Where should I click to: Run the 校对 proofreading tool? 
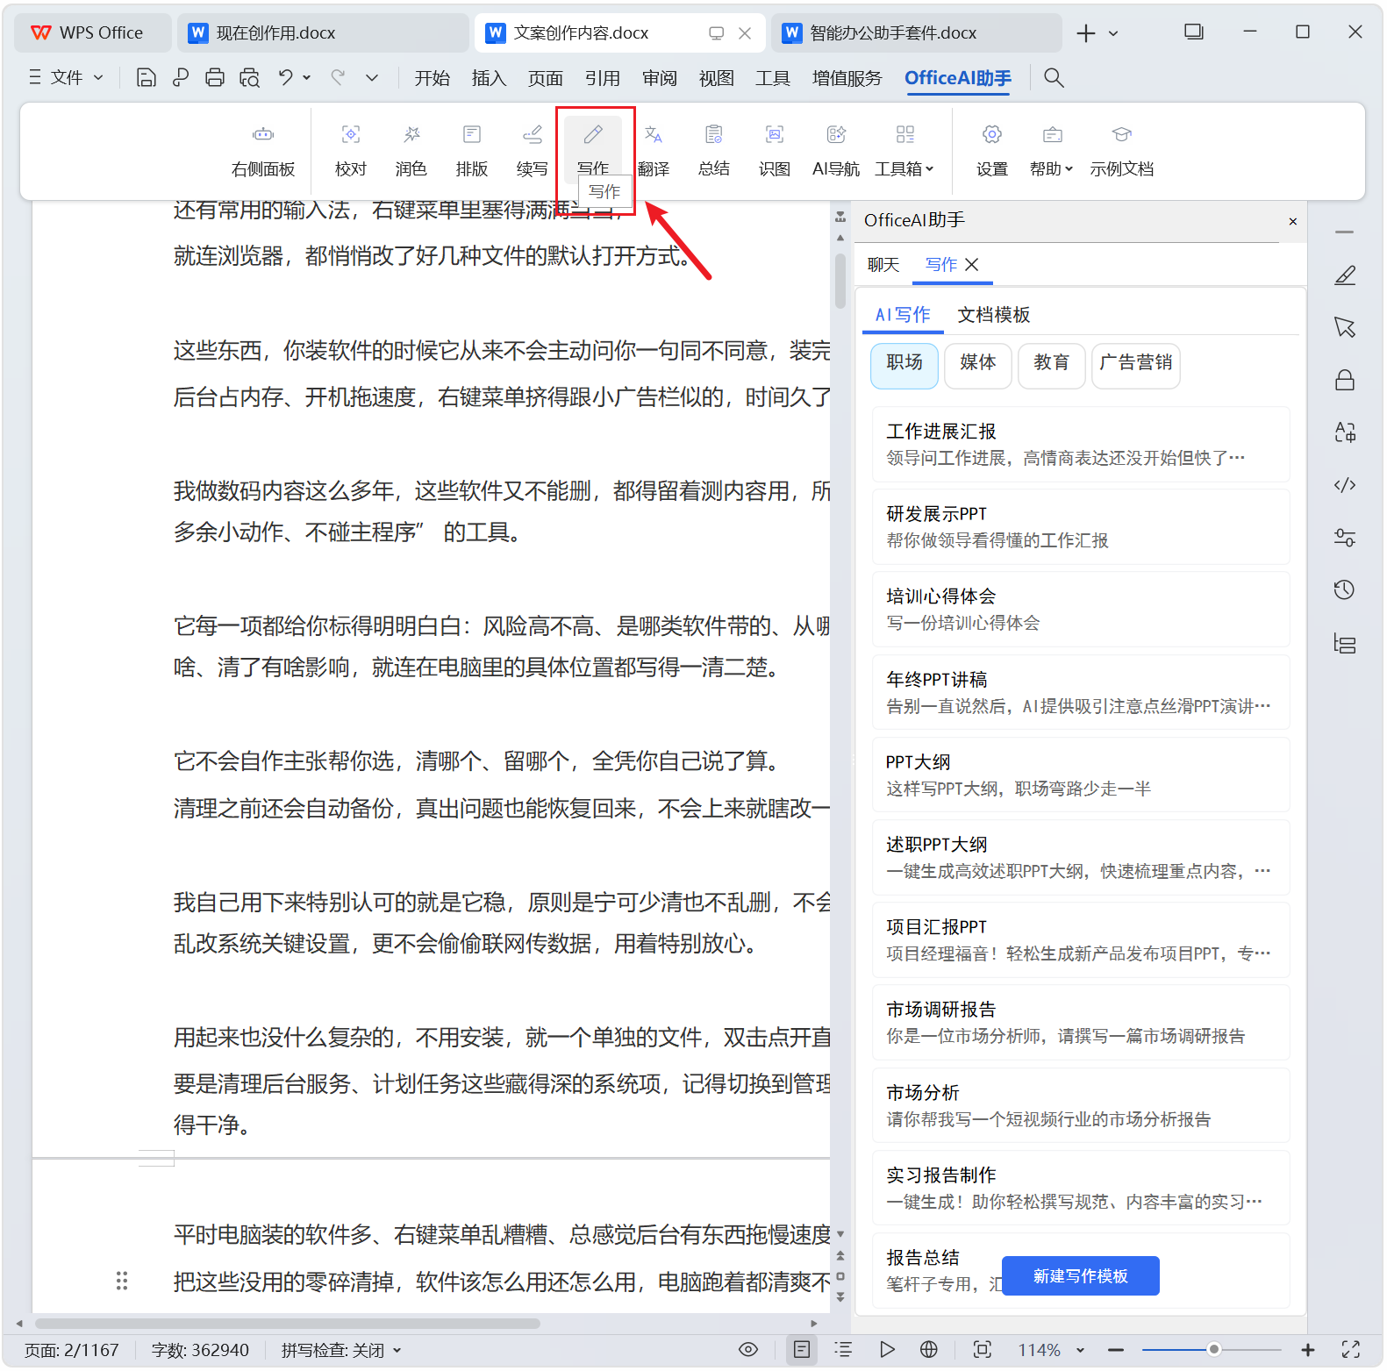coord(350,150)
